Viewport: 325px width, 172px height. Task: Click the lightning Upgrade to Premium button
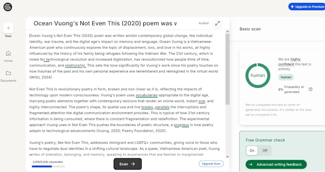point(307,7)
